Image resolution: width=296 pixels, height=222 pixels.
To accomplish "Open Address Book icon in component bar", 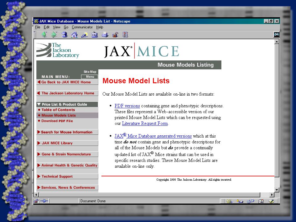I will pos(261,201).
